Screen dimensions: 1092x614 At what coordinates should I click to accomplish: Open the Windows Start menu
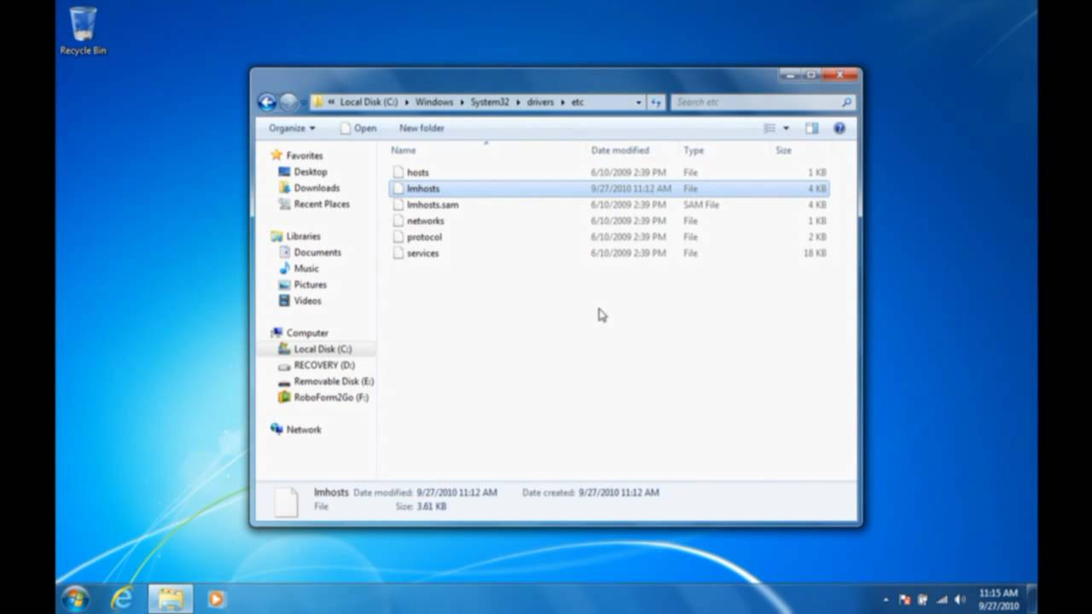click(75, 599)
